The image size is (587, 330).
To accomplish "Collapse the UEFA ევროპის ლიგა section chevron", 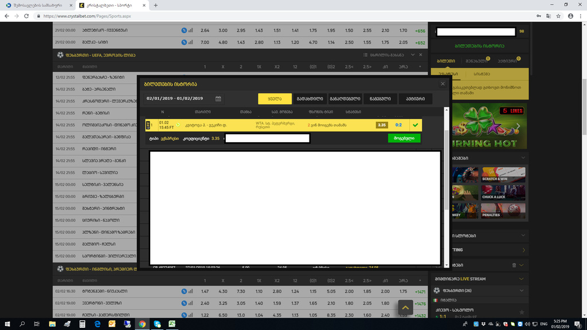I will (x=413, y=54).
